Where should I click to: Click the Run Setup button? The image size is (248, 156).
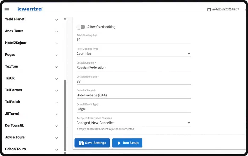pos(127,143)
